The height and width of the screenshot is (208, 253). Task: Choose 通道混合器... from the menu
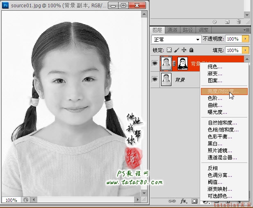pyautogui.click(x=224, y=157)
